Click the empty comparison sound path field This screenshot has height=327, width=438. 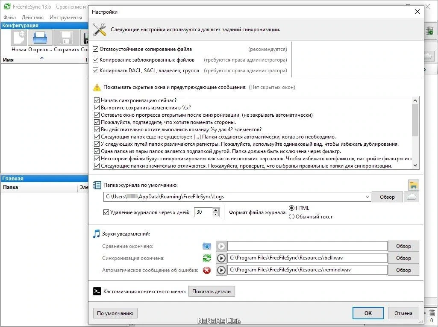pos(307,246)
